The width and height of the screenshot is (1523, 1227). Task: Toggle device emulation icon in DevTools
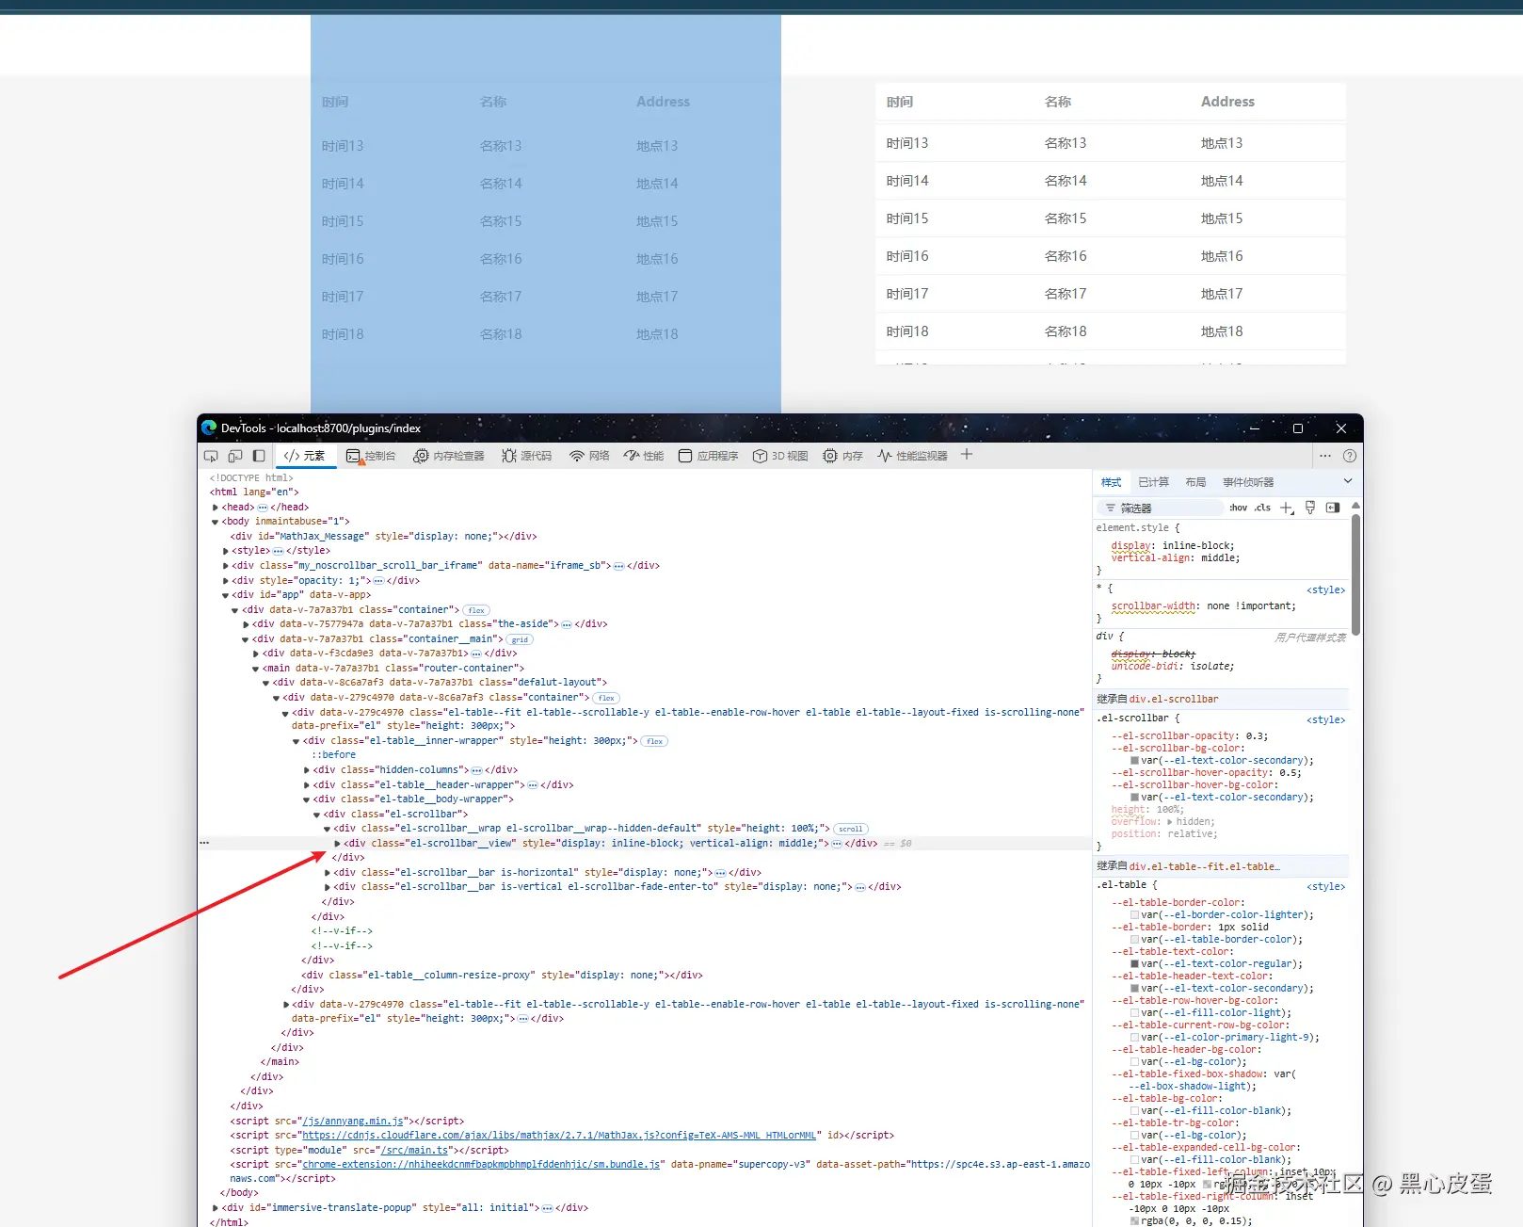[x=235, y=456]
